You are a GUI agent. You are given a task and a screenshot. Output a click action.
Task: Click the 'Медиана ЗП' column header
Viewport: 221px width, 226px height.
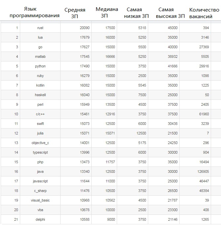(107, 13)
